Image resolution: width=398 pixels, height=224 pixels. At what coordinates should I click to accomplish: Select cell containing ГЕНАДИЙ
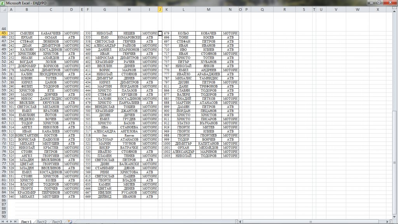183,98
